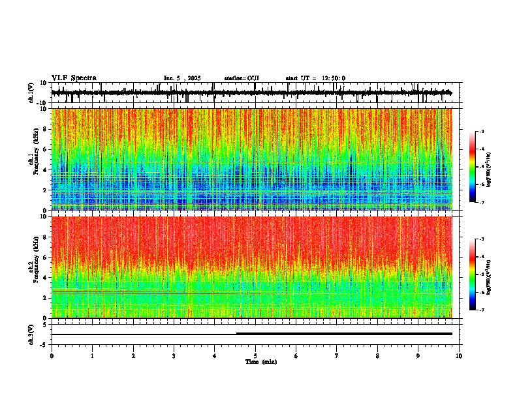Click the '10' tick on the time axis

[459, 356]
